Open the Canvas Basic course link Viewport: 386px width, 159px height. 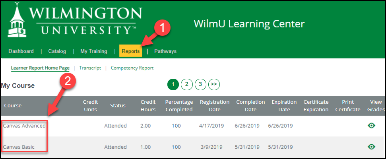(19, 147)
